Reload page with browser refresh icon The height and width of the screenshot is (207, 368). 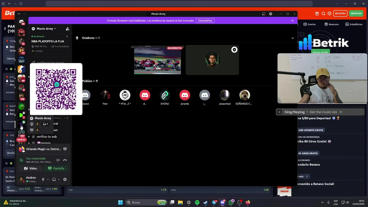(21, 4)
